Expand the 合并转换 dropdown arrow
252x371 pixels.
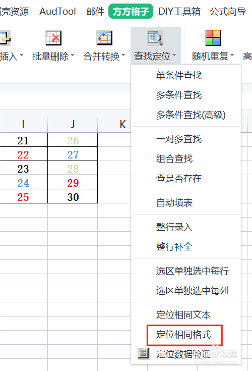point(123,55)
